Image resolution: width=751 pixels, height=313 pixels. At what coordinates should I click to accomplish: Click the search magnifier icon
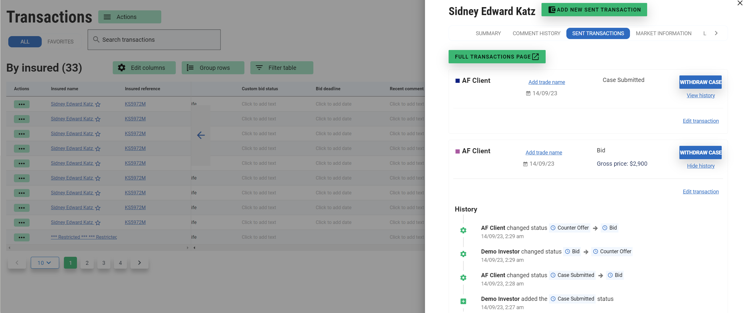coord(96,39)
